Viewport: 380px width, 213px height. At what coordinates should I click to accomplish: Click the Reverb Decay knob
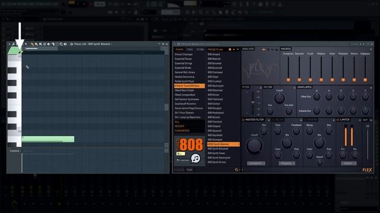click(310, 131)
